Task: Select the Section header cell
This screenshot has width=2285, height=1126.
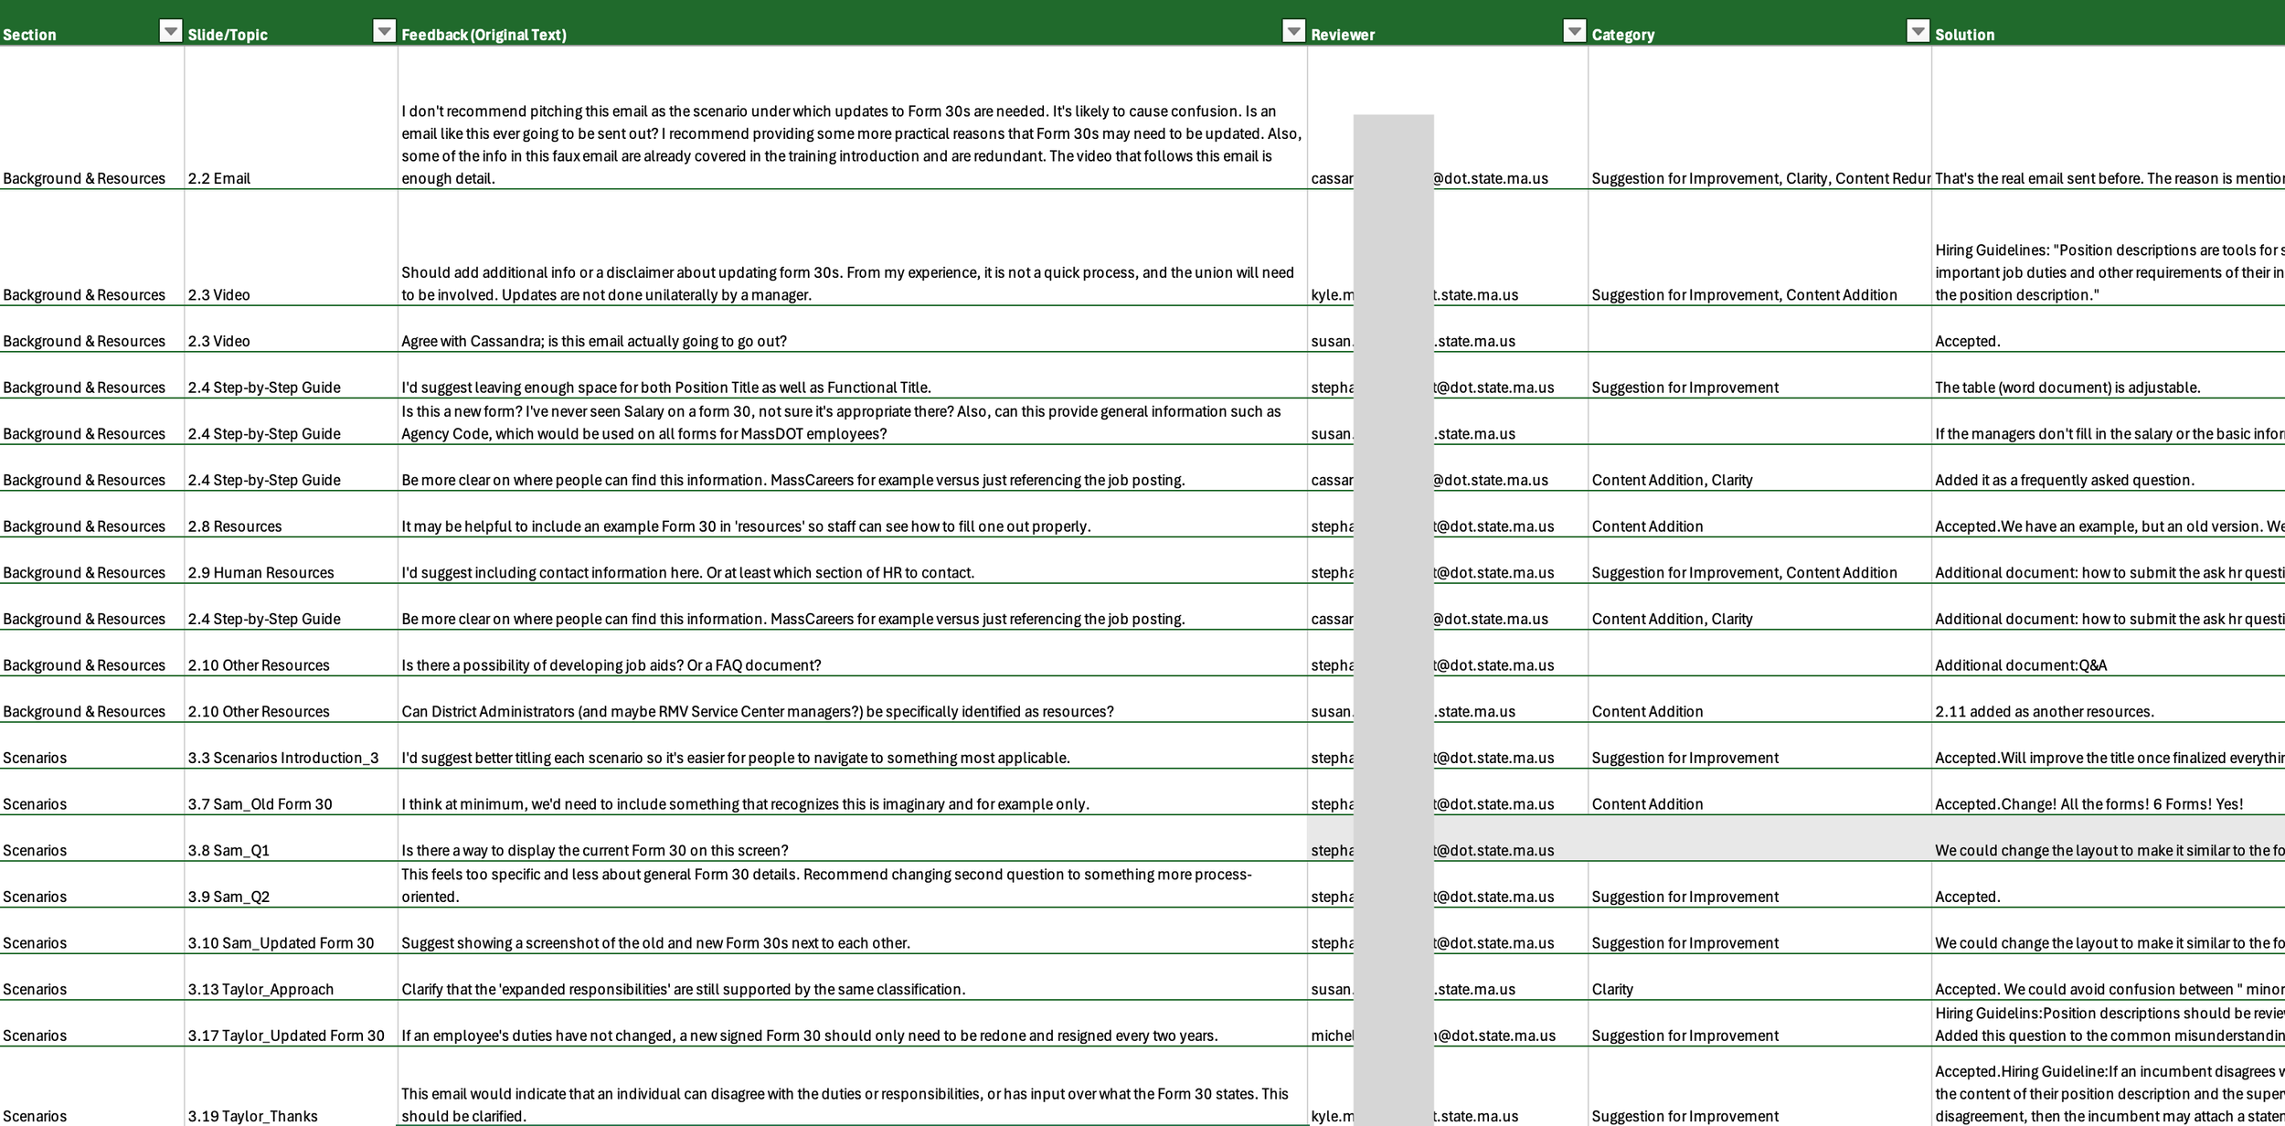Action: pos(73,35)
